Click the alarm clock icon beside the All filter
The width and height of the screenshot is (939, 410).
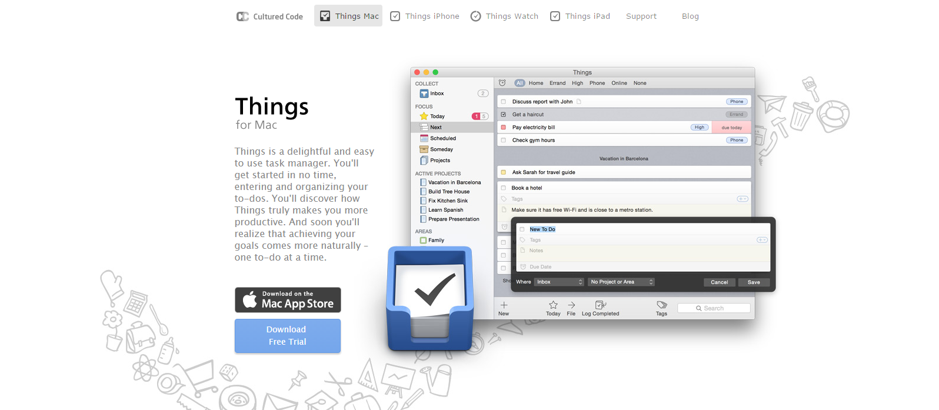(502, 83)
